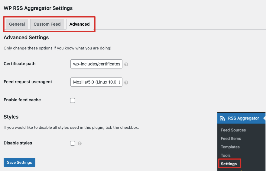Click the WP RSS Aggregator Settings title
The image size is (266, 171).
point(38,8)
